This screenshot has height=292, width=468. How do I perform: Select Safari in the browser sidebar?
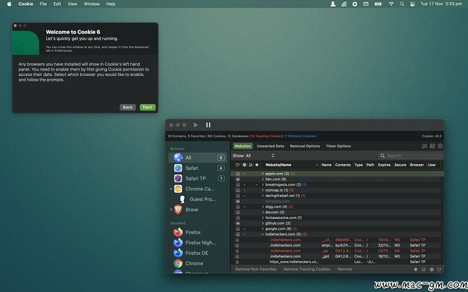(198, 168)
